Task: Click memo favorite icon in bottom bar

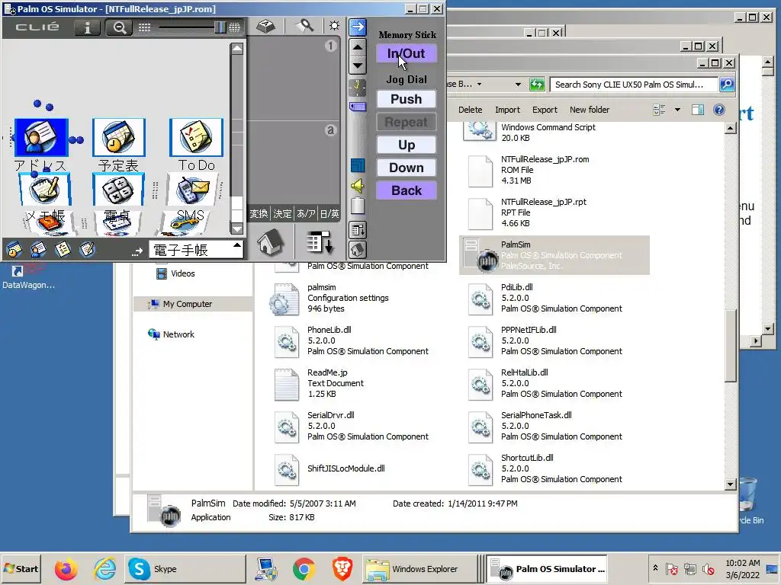Action: (87, 250)
